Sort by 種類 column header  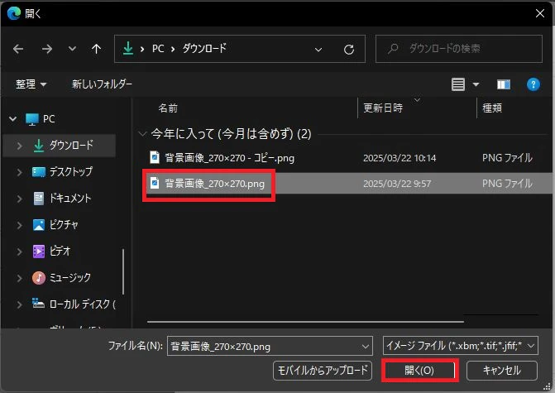(x=492, y=108)
